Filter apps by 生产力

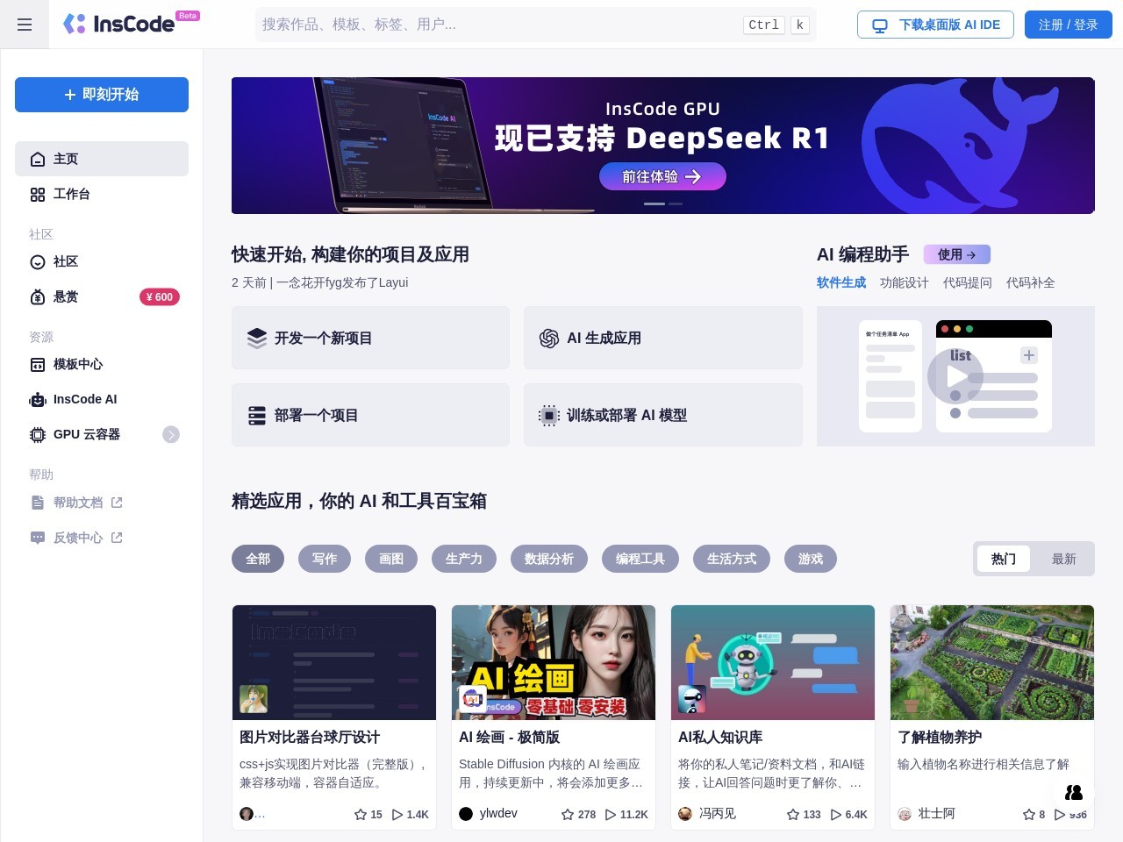point(464,559)
